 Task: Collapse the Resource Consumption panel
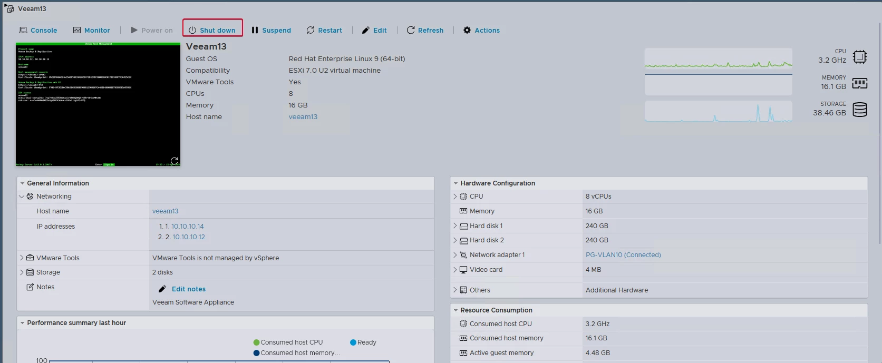[x=456, y=310]
